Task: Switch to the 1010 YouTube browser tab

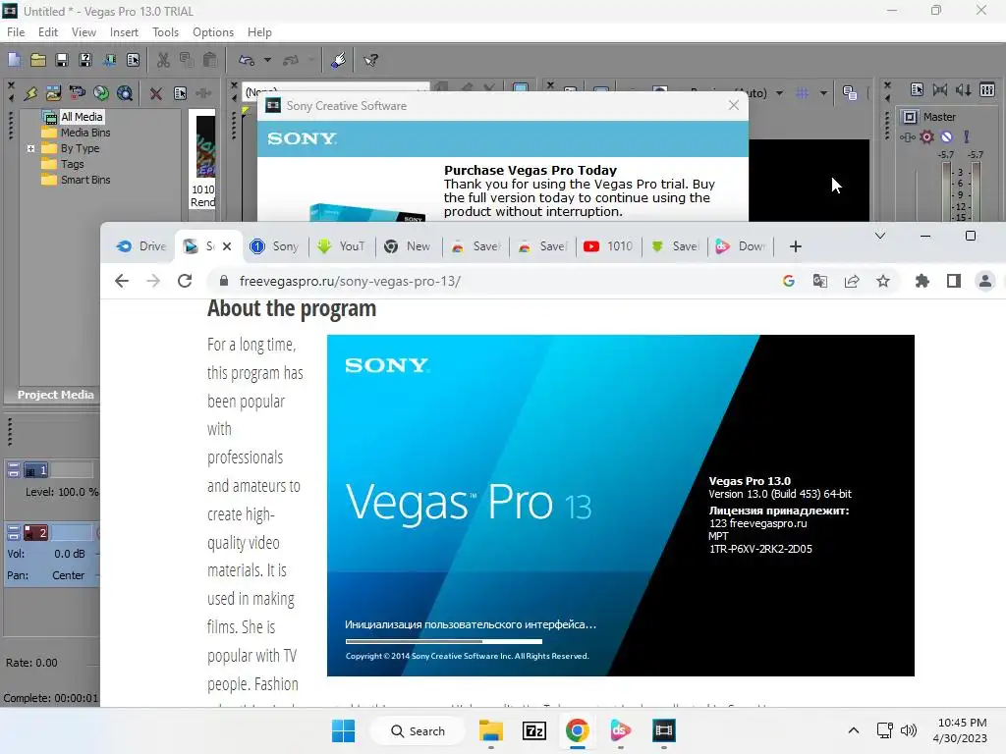Action: click(x=608, y=246)
